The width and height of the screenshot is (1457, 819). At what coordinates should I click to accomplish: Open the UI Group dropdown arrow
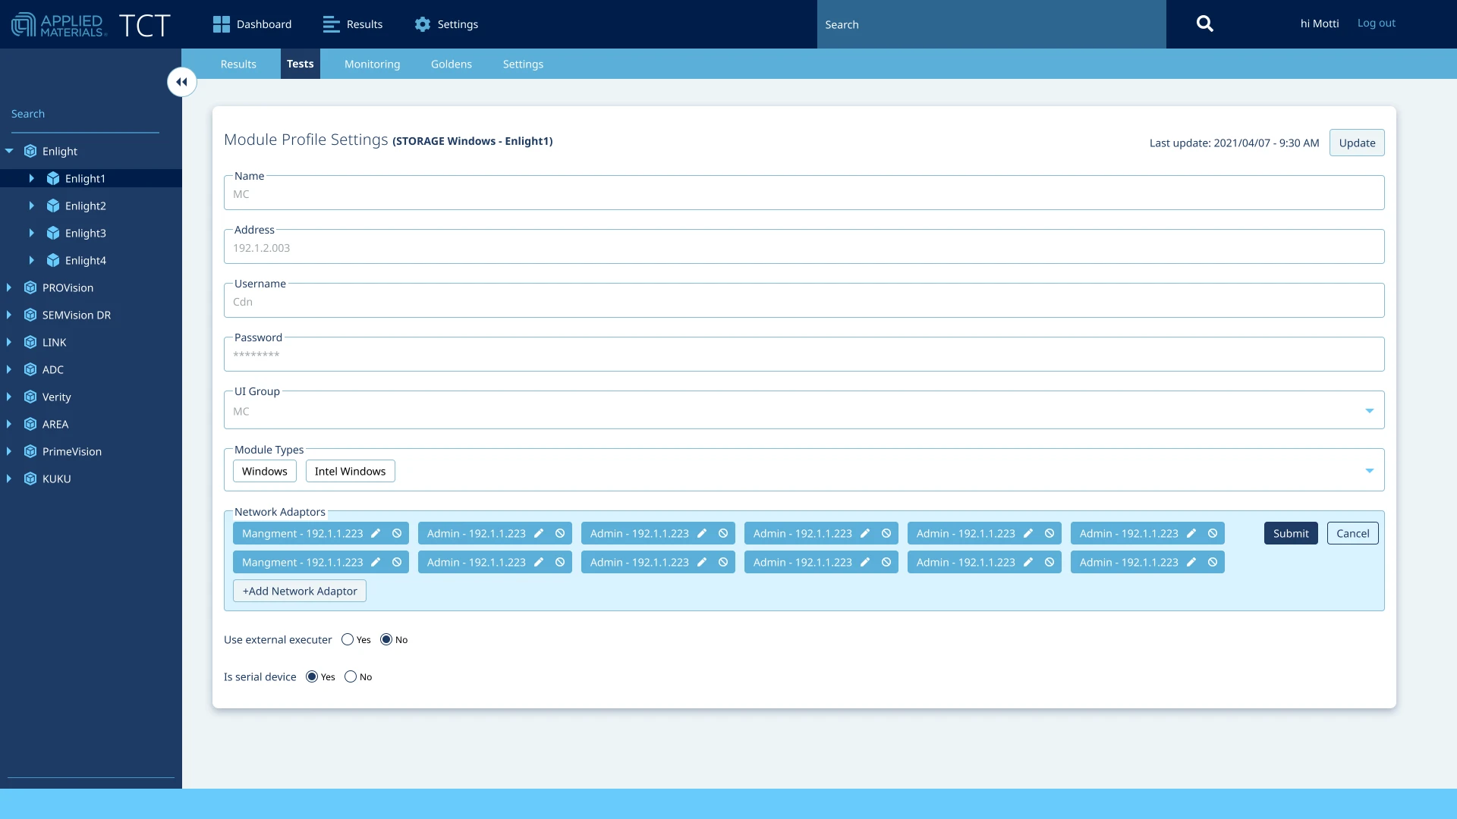point(1369,410)
